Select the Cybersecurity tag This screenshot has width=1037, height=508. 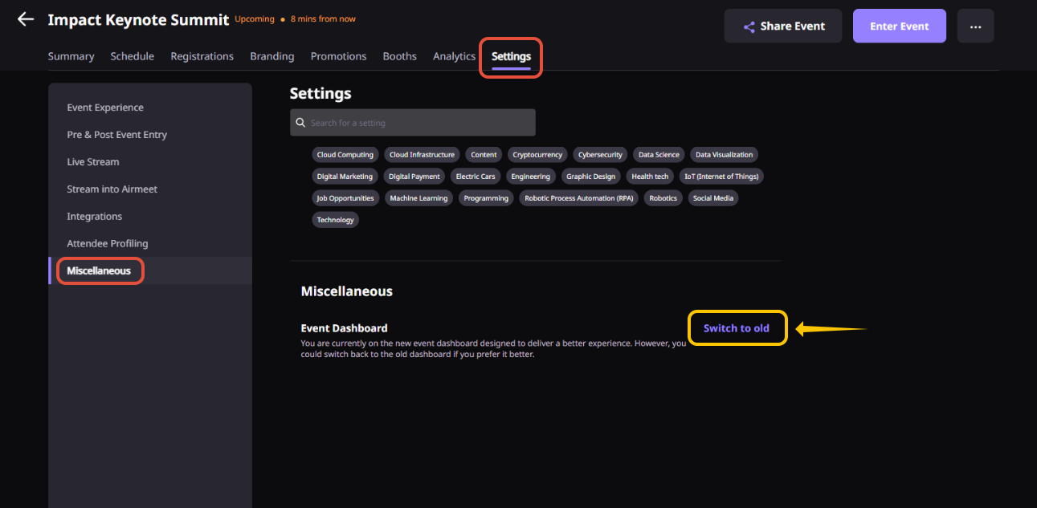(x=600, y=155)
